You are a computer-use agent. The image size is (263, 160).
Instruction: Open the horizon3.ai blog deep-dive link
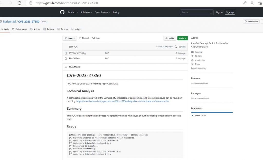coord(123,101)
